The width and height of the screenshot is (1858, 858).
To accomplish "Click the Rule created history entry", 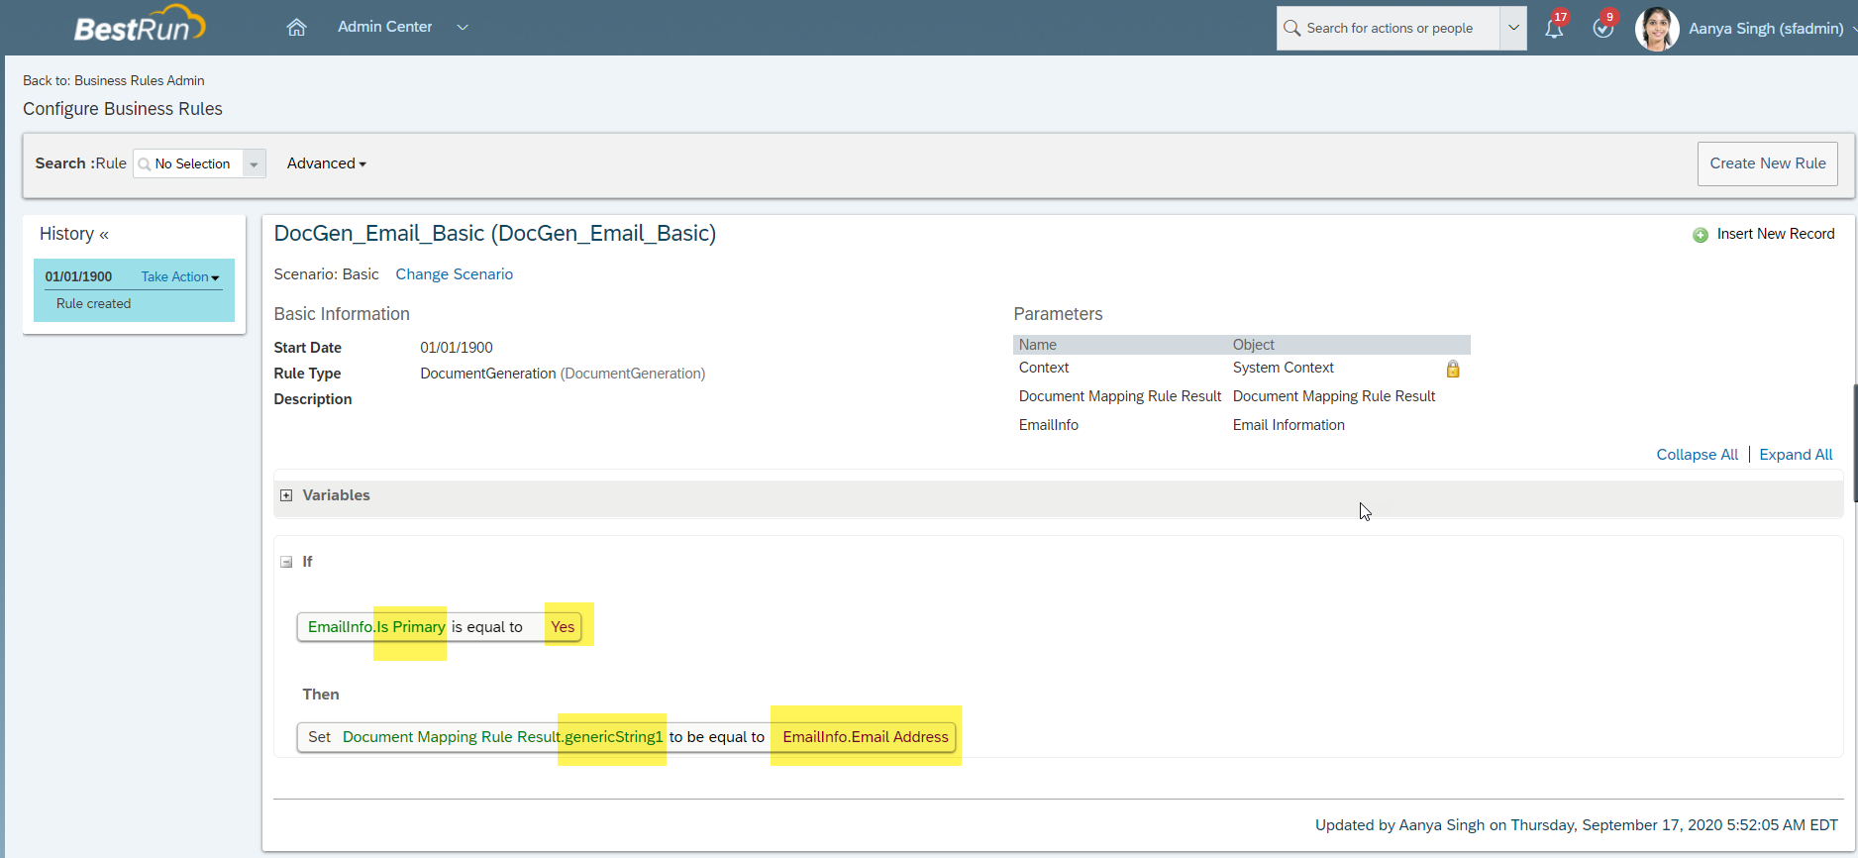I will [93, 304].
